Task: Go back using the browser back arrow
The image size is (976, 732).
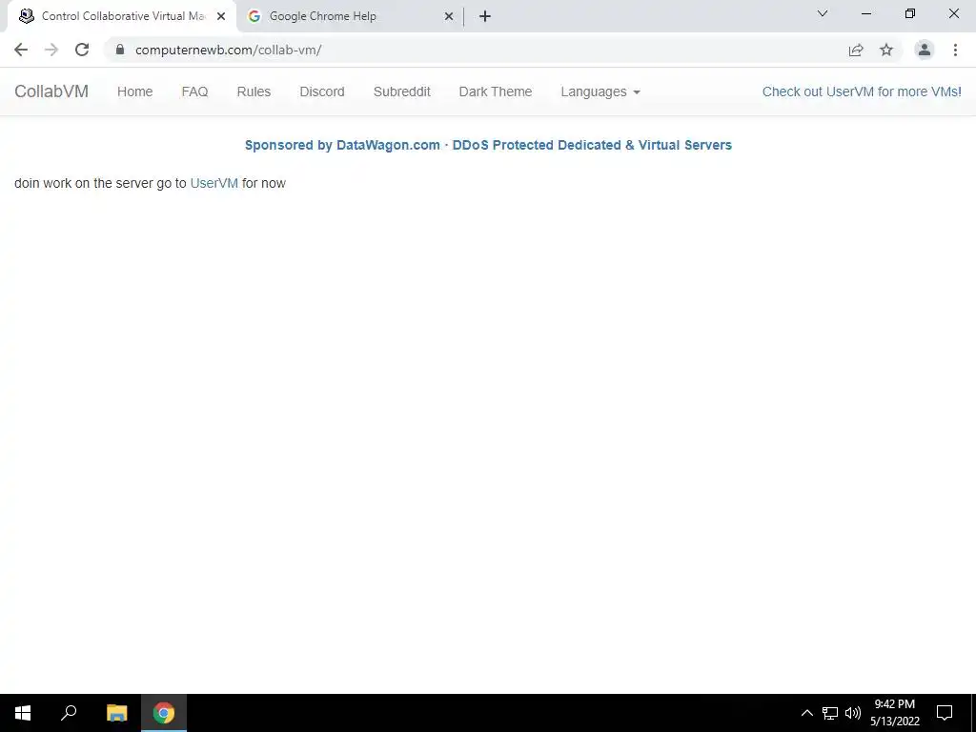Action: tap(21, 50)
